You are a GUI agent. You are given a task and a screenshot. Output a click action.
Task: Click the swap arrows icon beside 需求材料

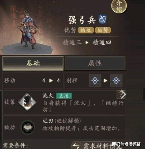point(76,145)
